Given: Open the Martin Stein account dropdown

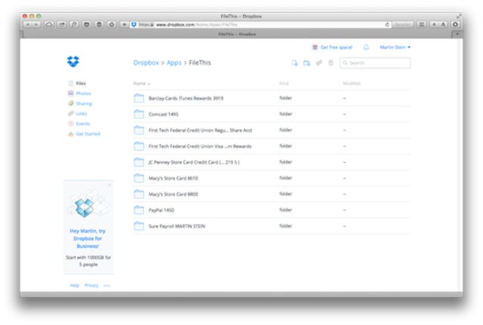Looking at the screenshot, I should (x=395, y=47).
